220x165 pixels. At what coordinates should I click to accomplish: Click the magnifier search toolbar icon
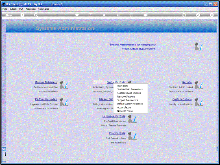(x=36, y=15)
